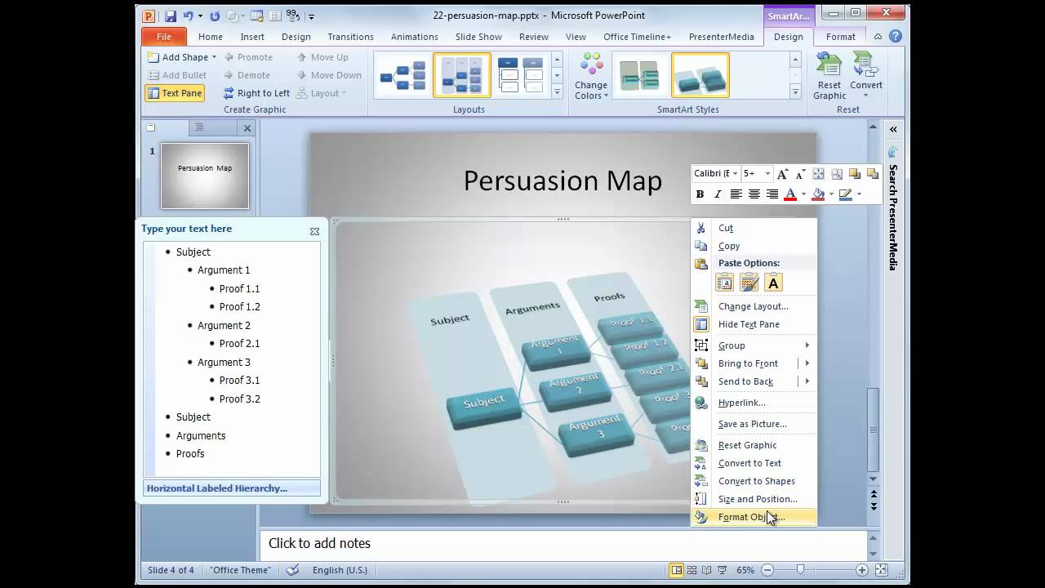Open the Slide Show tab
This screenshot has width=1045, height=588.
478,37
